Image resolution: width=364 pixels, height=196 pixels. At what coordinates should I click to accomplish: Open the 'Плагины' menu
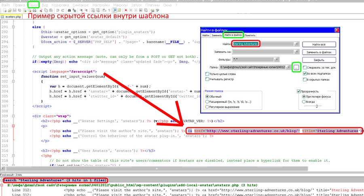[152, 5]
